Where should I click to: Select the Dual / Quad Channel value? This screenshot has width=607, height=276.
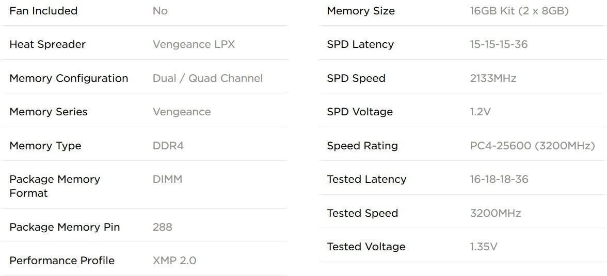tap(207, 78)
